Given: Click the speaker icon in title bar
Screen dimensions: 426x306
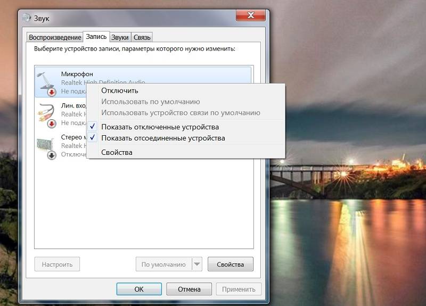Looking at the screenshot, I should (x=27, y=17).
